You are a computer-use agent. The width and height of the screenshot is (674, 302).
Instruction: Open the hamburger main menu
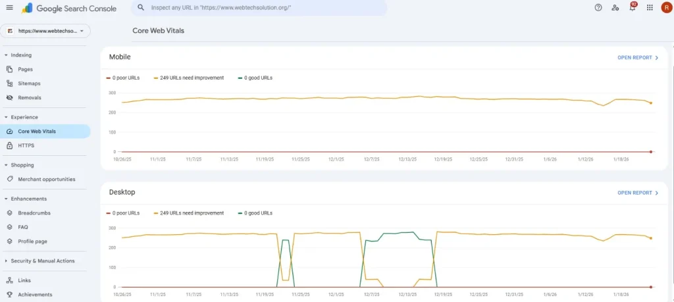click(9, 8)
